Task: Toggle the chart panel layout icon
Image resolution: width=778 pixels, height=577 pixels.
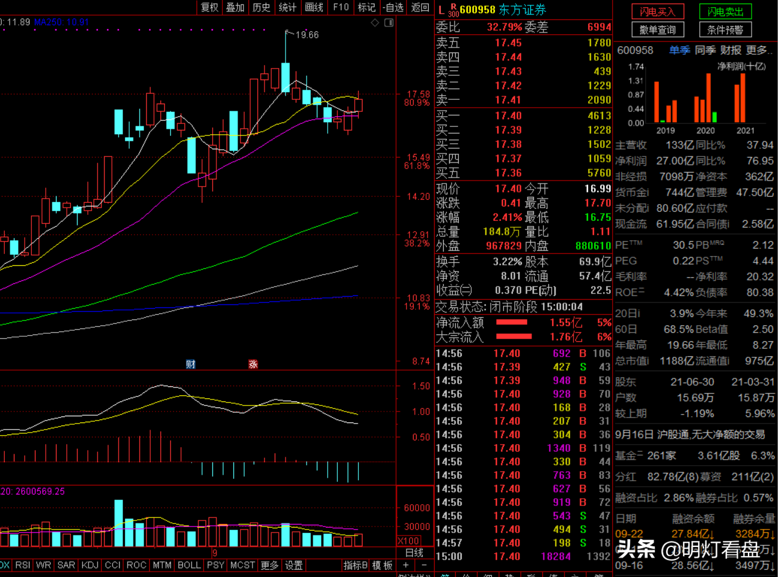Action: (x=389, y=23)
